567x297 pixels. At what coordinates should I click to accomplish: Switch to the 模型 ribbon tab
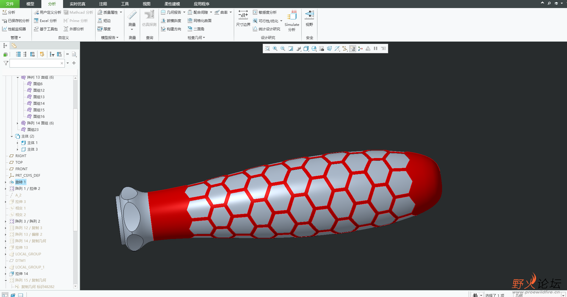click(x=30, y=4)
